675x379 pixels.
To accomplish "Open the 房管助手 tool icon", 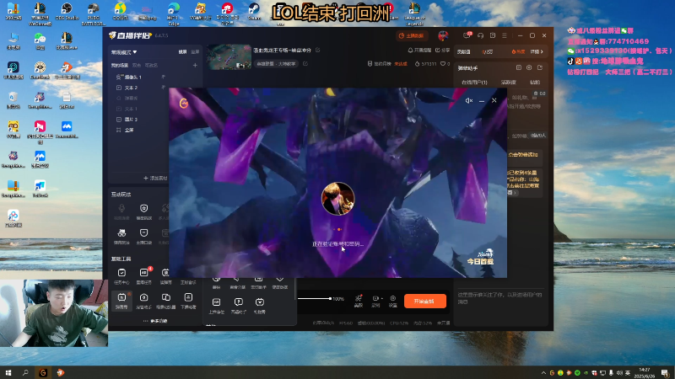I will (143, 301).
